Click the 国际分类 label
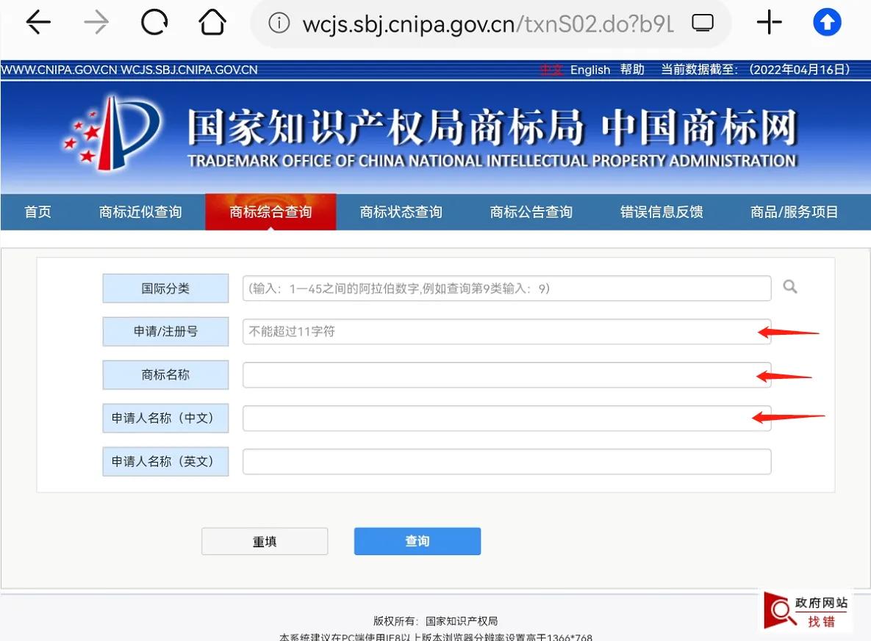The width and height of the screenshot is (871, 641). click(165, 288)
